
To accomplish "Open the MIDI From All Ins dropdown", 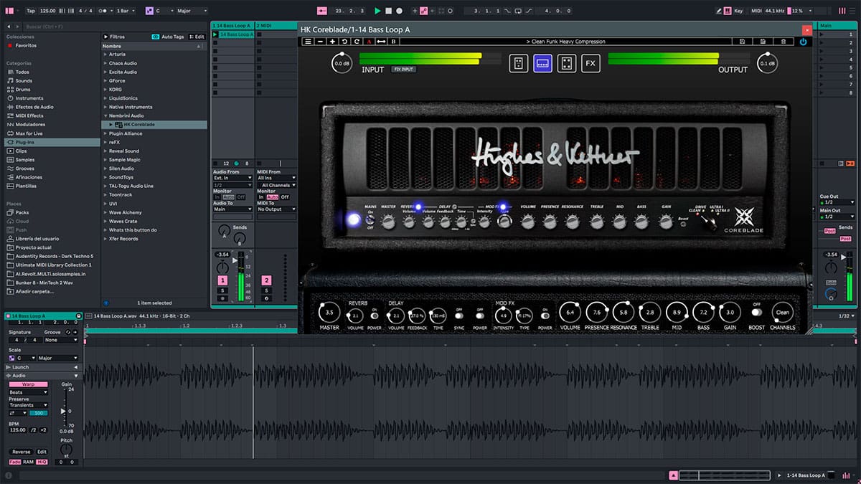I will 276,178.
